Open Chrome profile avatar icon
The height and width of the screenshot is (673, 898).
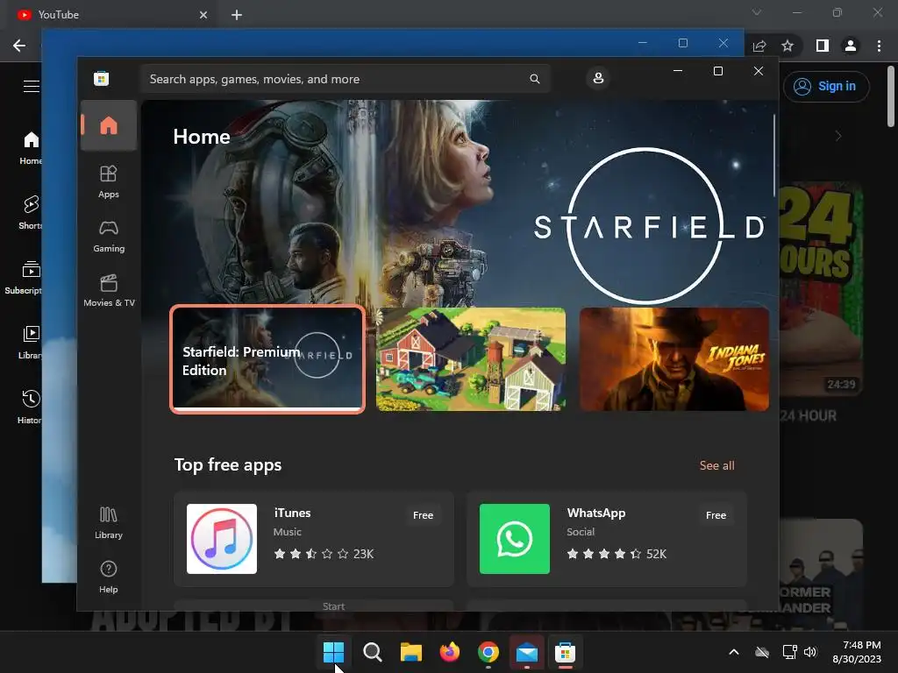[x=851, y=46]
